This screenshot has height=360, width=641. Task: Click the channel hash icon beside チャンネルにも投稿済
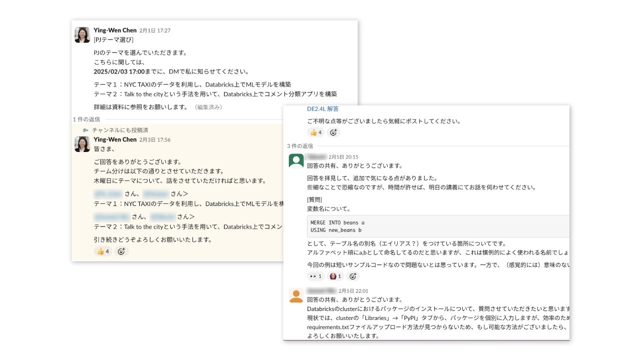click(86, 130)
